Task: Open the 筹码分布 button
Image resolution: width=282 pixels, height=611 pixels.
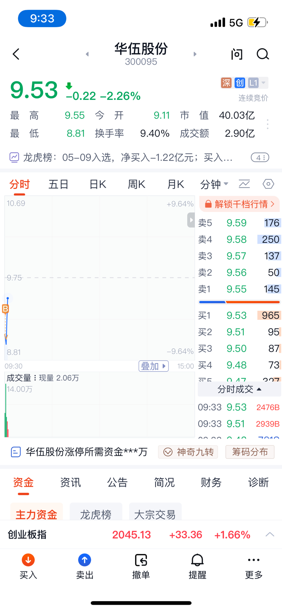Action: (250, 452)
